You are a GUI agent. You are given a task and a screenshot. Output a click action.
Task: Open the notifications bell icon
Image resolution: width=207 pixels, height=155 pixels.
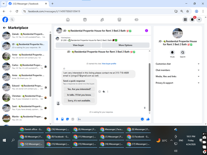[x=192, y=19]
